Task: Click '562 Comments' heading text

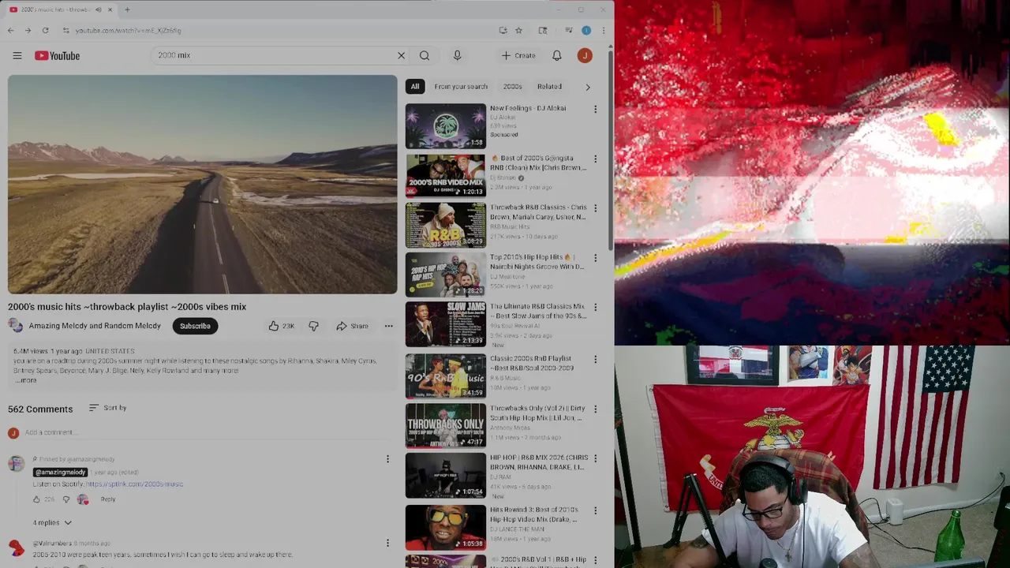Action: pyautogui.click(x=40, y=409)
